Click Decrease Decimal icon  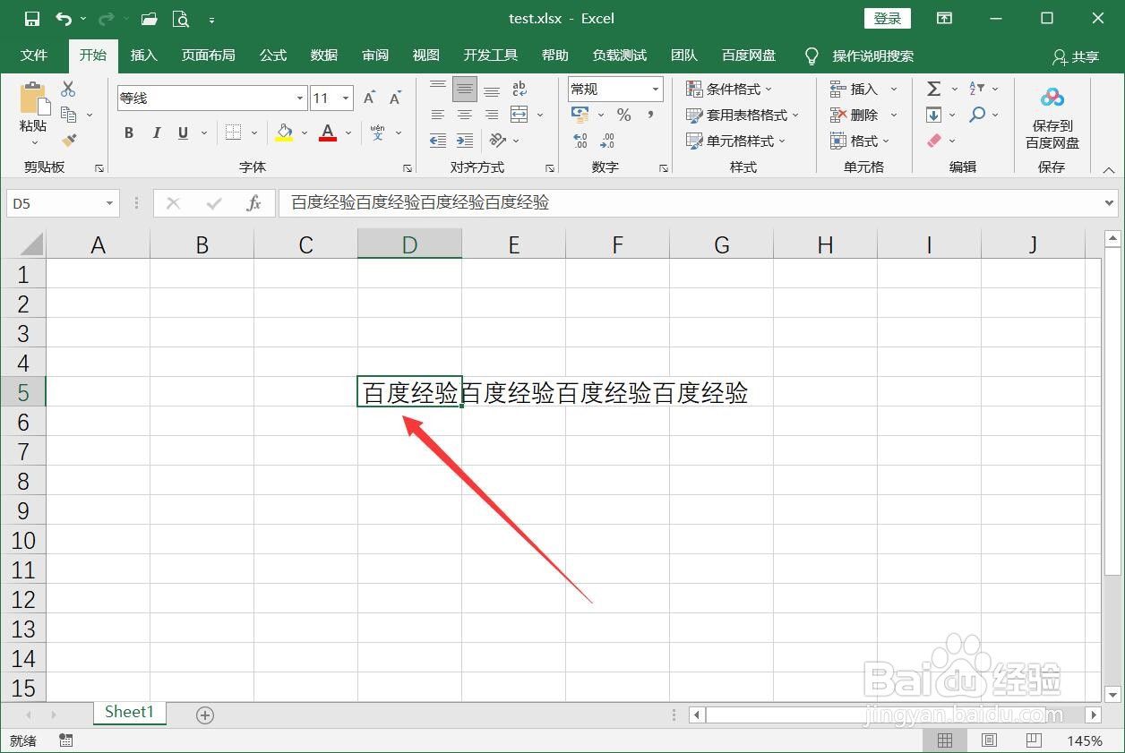[607, 141]
